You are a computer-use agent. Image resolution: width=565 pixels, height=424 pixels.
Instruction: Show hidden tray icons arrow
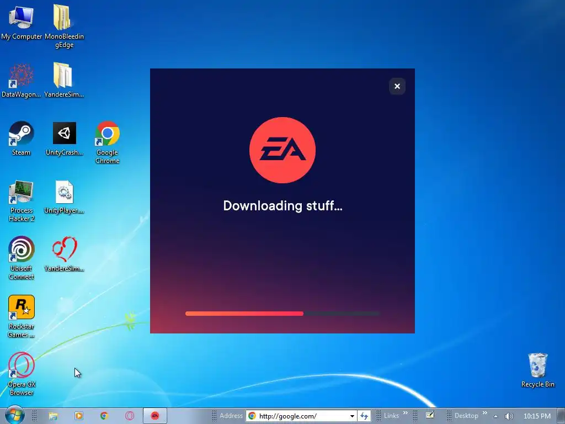pos(496,416)
